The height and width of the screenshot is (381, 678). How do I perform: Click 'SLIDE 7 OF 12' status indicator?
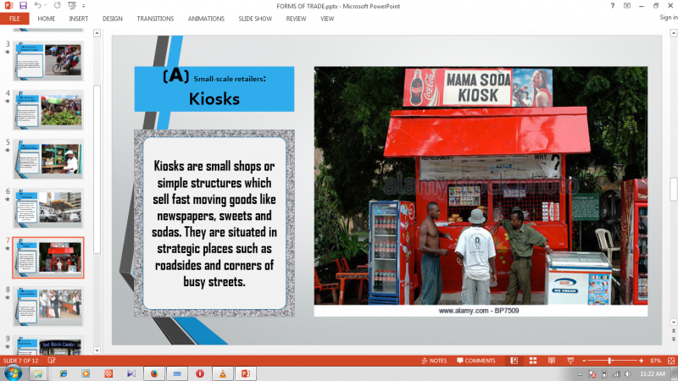20,361
